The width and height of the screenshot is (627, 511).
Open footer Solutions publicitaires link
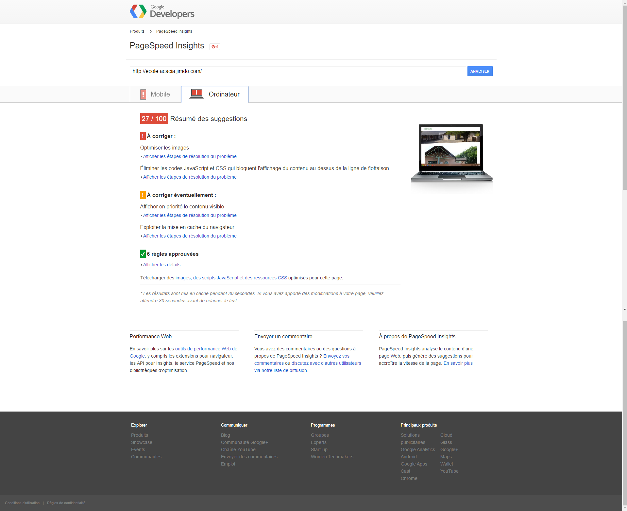(413, 439)
